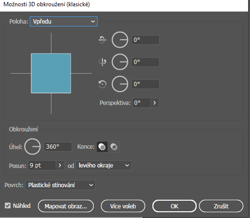
Task: Click the Úhel 360° input field
Action: pyautogui.click(x=58, y=147)
